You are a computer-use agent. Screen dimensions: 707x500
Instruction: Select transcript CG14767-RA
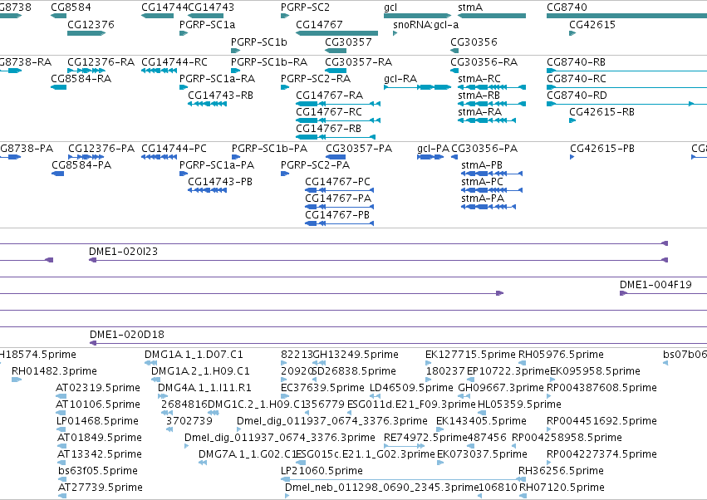tap(329, 96)
